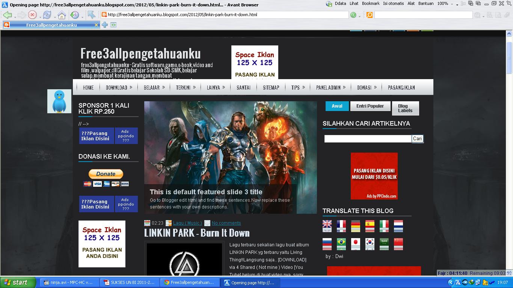Open the Bookmark menu
Viewport: 513px width, 288px height.
click(x=371, y=3)
